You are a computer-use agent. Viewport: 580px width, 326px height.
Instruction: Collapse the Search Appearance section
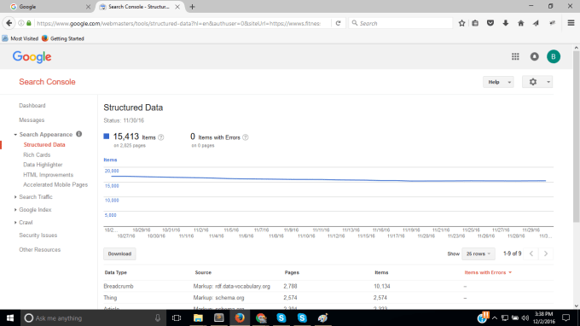click(x=15, y=134)
